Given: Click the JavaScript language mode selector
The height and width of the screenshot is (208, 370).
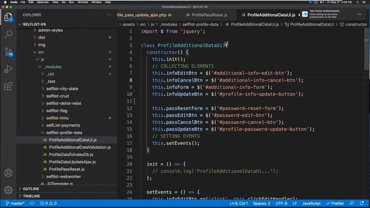Looking at the screenshot, I should (311, 203).
